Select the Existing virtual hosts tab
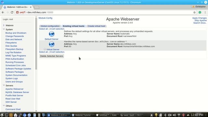Screen dimensions: 208x117 [73, 26]
